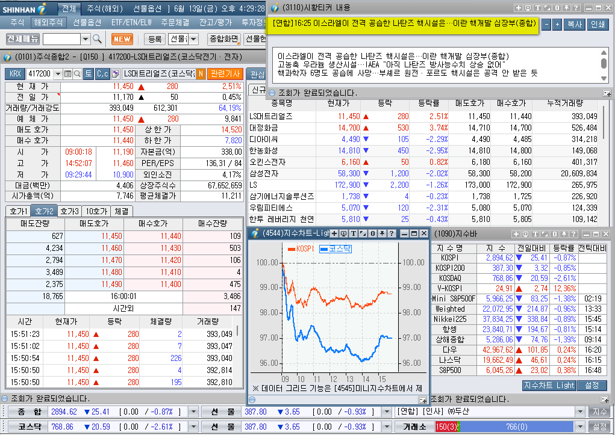Select the 호가1 tab

click(x=19, y=211)
